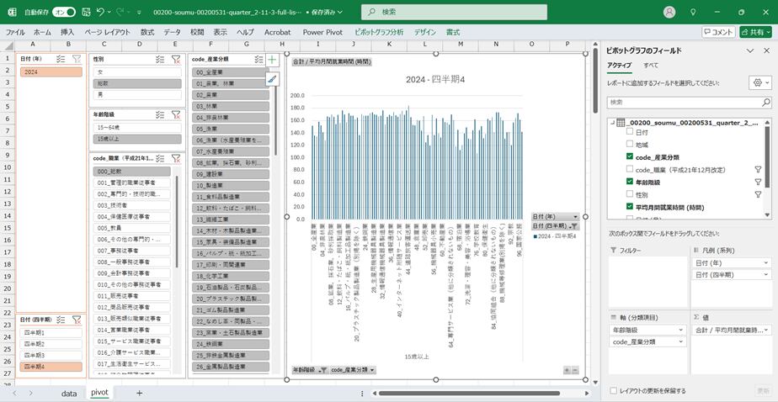This screenshot has width=778, height=402.
Task: Click the undo arrow in title bar
Action: point(101,13)
